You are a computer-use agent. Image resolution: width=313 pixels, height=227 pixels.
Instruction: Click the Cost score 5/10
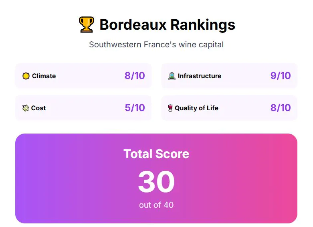(135, 108)
